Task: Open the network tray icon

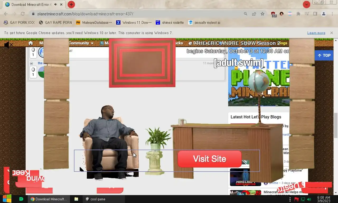Action: (x=303, y=199)
